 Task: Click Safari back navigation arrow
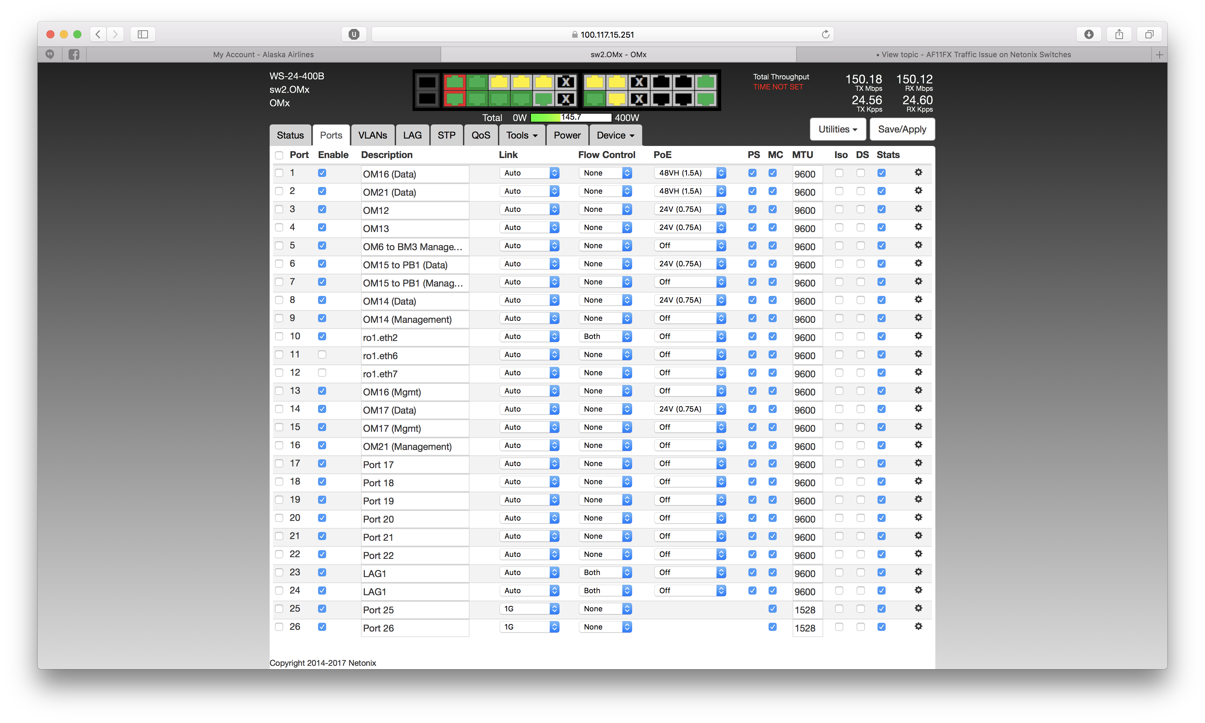98,34
